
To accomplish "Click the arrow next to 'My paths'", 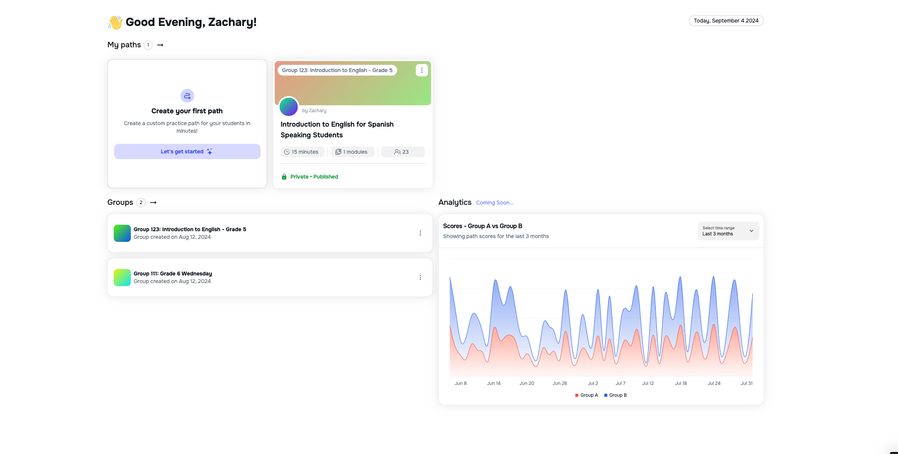I will pyautogui.click(x=160, y=45).
